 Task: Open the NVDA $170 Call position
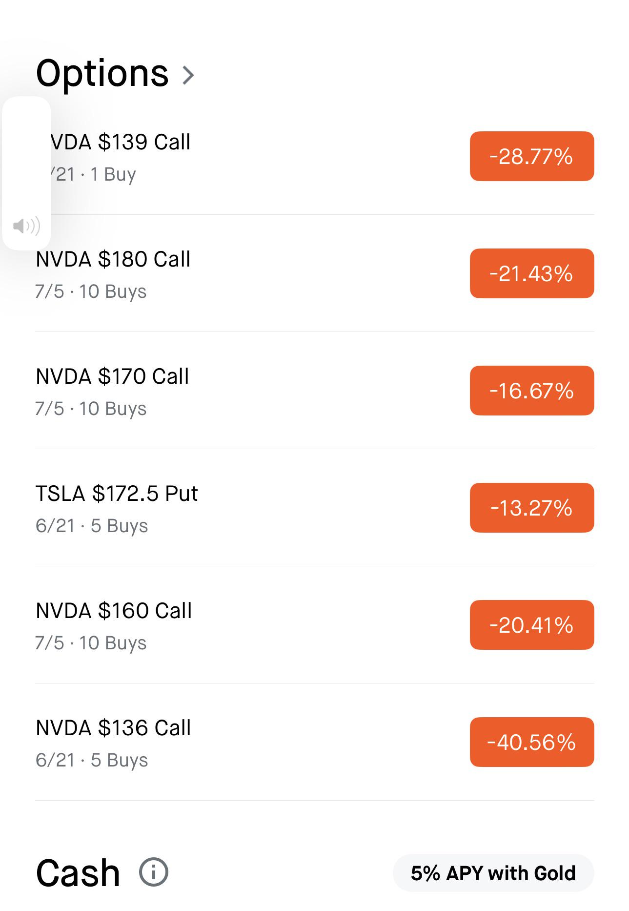[x=315, y=391]
